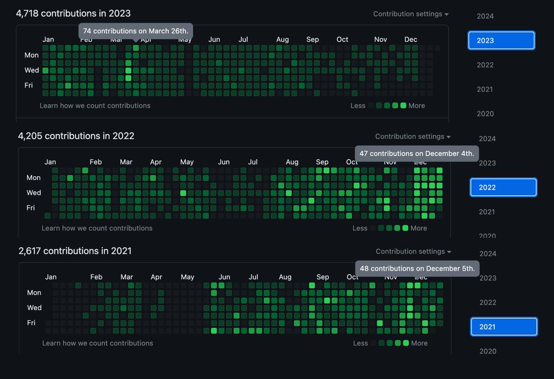This screenshot has height=379, width=554.
Task: Click the darkest legend swatch beside Less, 2021 graph
Action: 374,343
